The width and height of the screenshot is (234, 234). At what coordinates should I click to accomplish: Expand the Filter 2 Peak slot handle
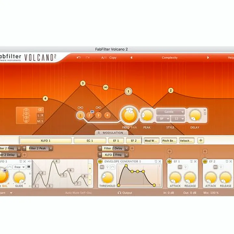pyautogui.click(x=24, y=148)
